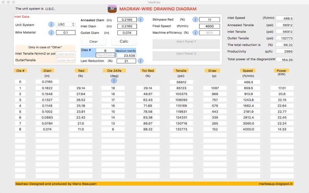Click Outlet Tensile value 132773 in summary
This screenshot has width=309, height=193.
[285, 38]
